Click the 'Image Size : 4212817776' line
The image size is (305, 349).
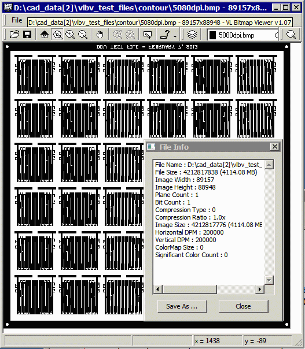[x=209, y=225]
